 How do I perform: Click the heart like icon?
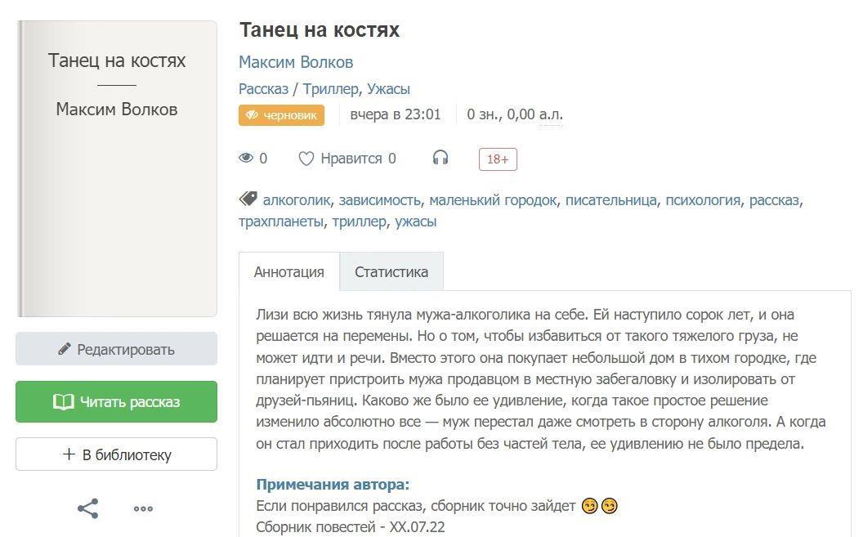click(306, 159)
